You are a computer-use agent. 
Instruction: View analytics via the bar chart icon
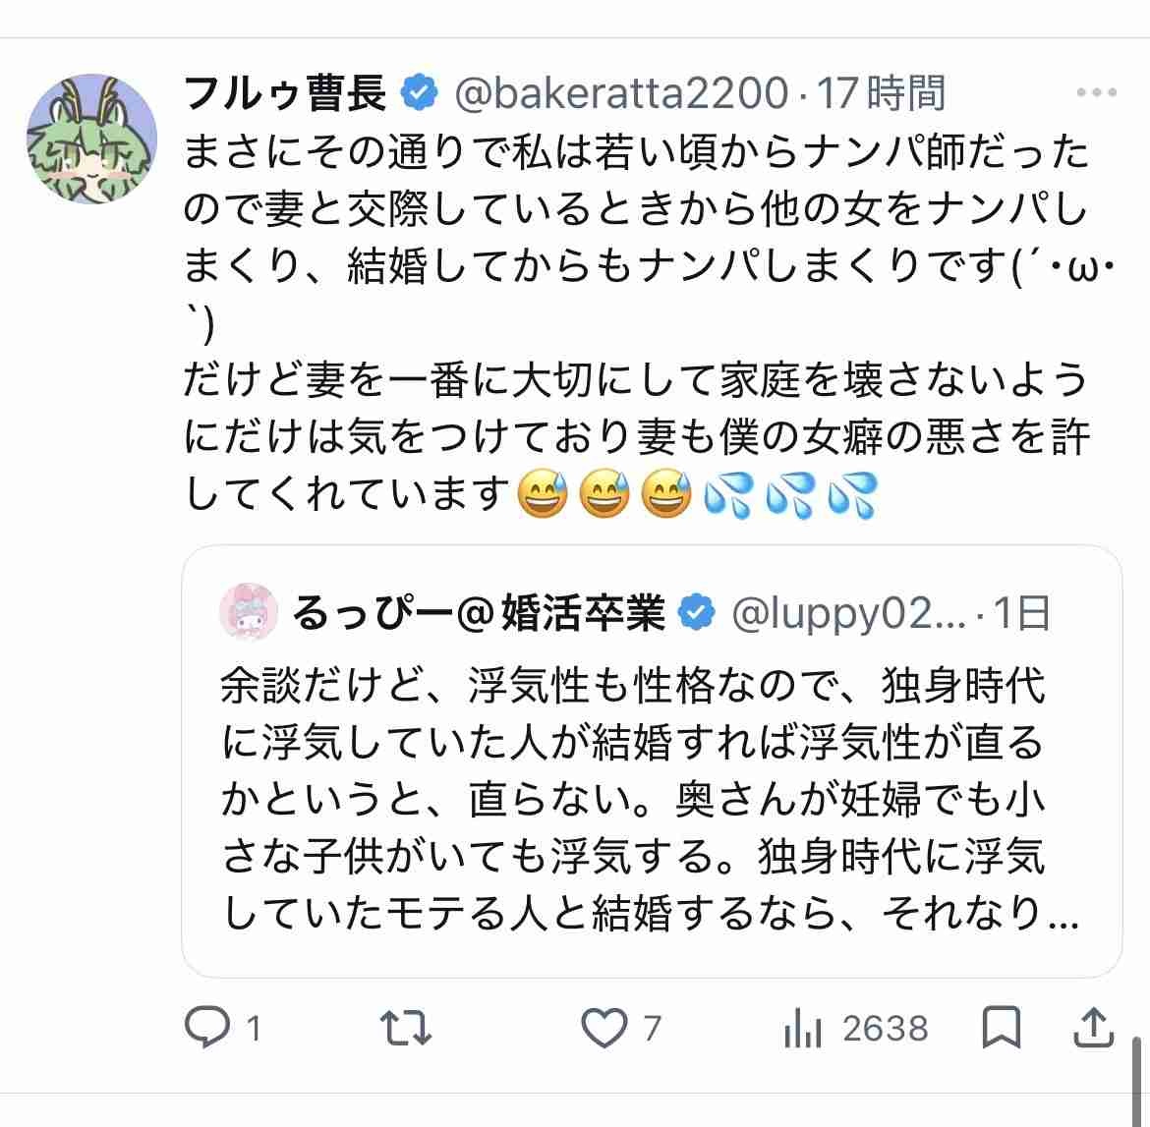802,1029
